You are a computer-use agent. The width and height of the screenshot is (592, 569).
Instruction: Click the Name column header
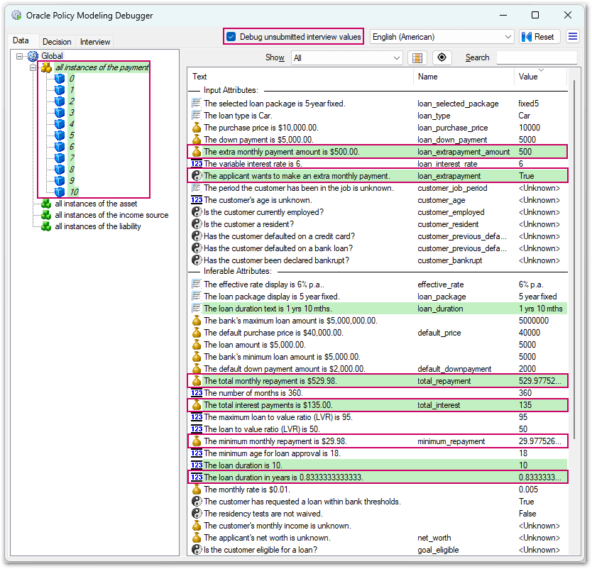[x=464, y=77]
